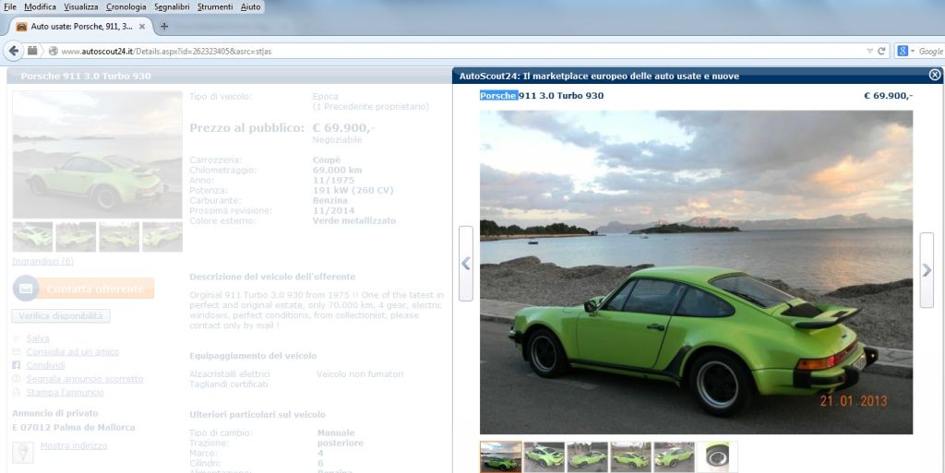
Task: Open the Aiuto menu
Action: pyautogui.click(x=251, y=7)
